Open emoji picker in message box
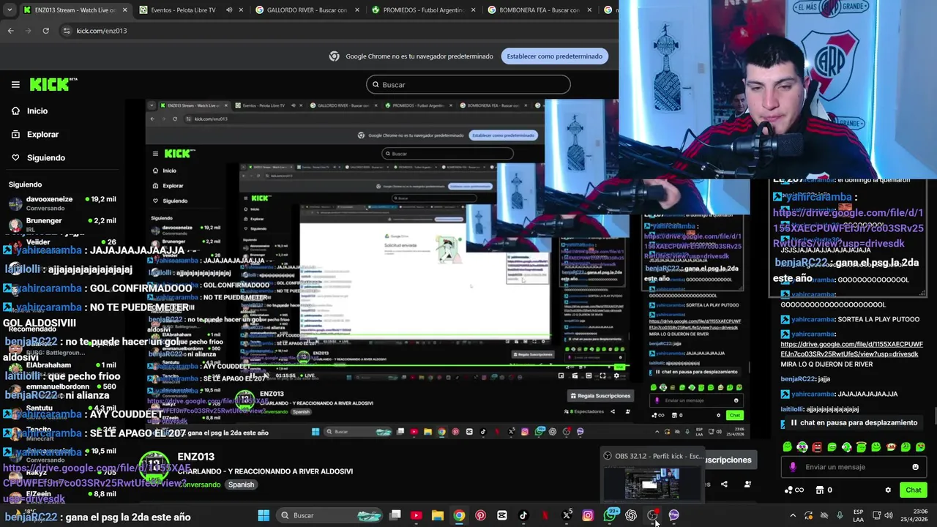Screen dimensions: 937x527 tap(915, 467)
